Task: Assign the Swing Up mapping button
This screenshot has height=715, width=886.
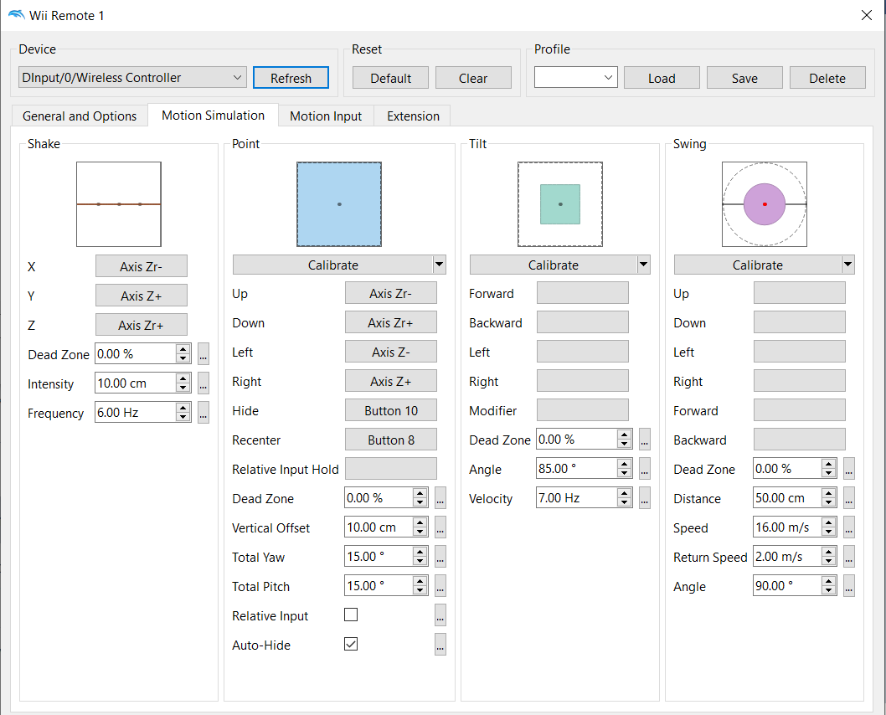Action: 800,293
